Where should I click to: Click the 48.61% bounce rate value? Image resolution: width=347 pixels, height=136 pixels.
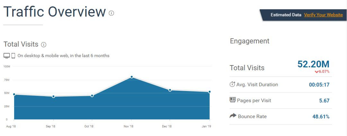point(321,116)
